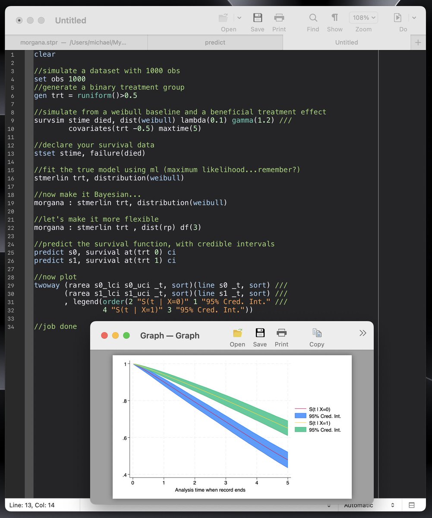Screen dimensions: 432x518
Task: Click the predict s0, survival line
Action: pyautogui.click(x=105, y=252)
